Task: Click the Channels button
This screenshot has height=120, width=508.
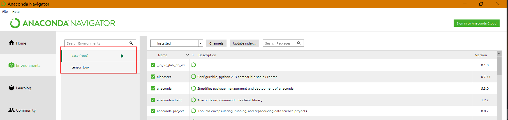Action: [x=216, y=43]
